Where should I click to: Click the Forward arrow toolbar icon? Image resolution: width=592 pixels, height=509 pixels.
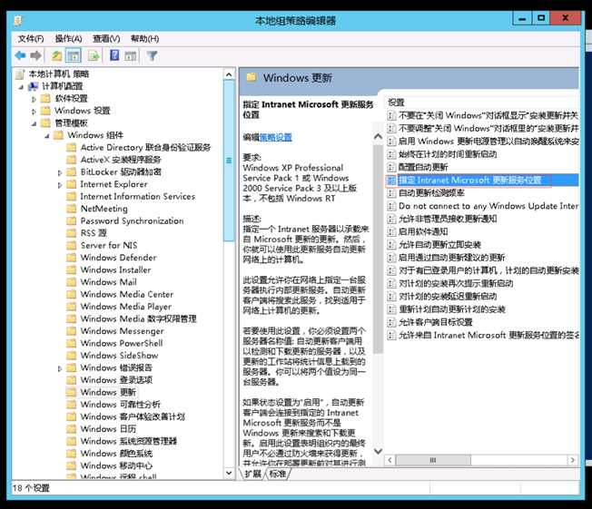tap(36, 56)
